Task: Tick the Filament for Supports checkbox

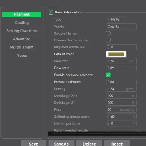Action: [x=108, y=40]
